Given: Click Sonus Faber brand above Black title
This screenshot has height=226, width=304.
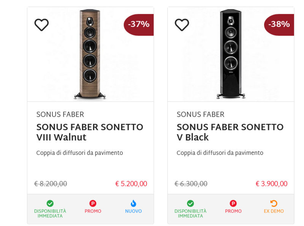Looking at the screenshot, I should pos(200,114).
